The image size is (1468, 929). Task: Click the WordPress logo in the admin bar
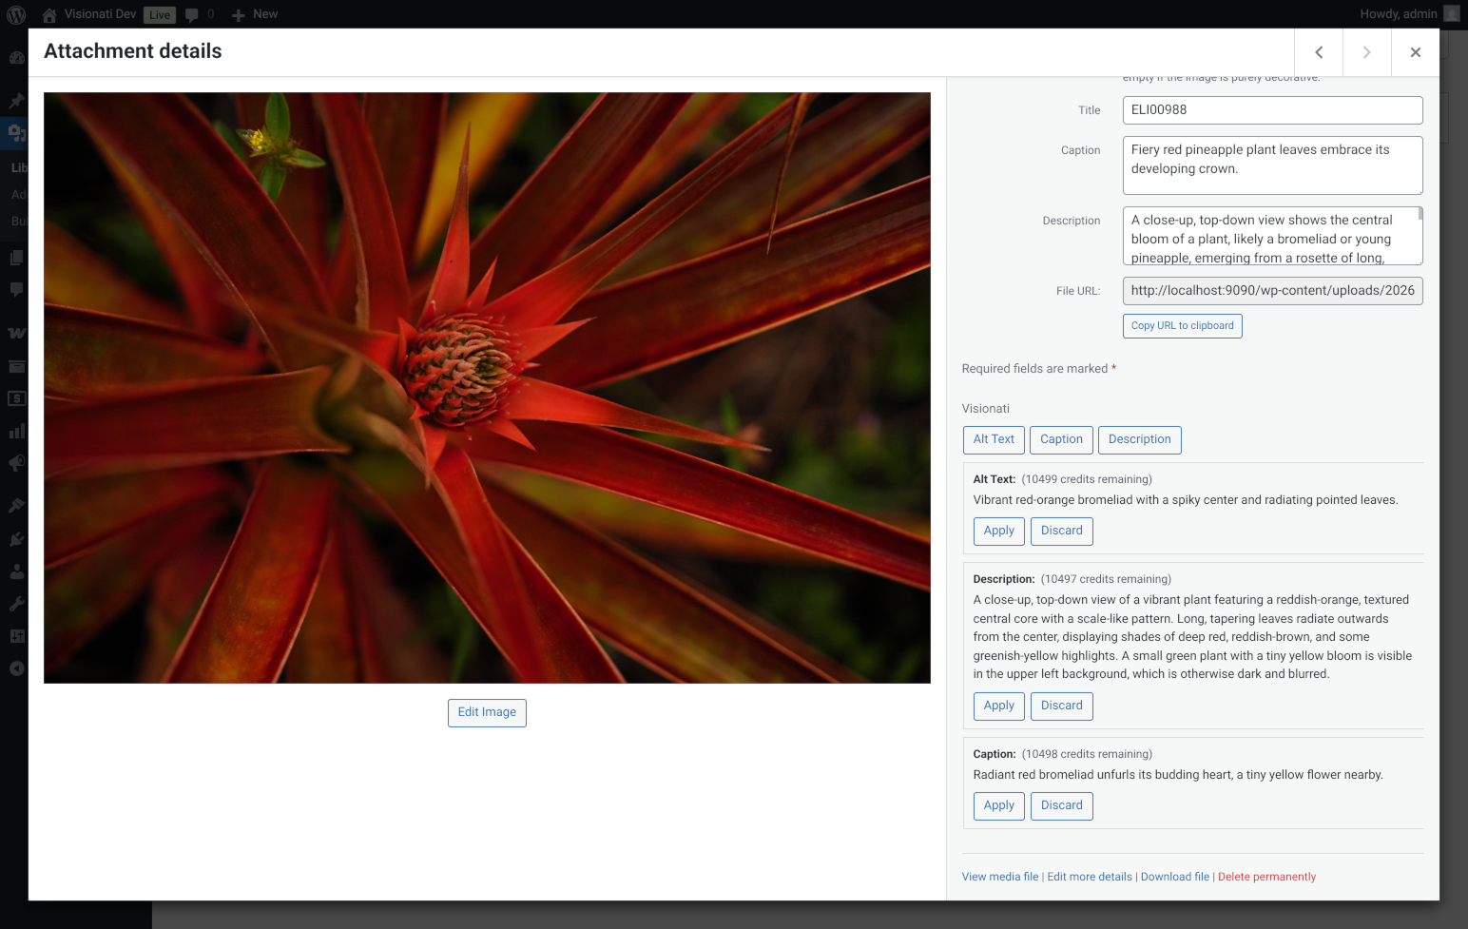(15, 14)
